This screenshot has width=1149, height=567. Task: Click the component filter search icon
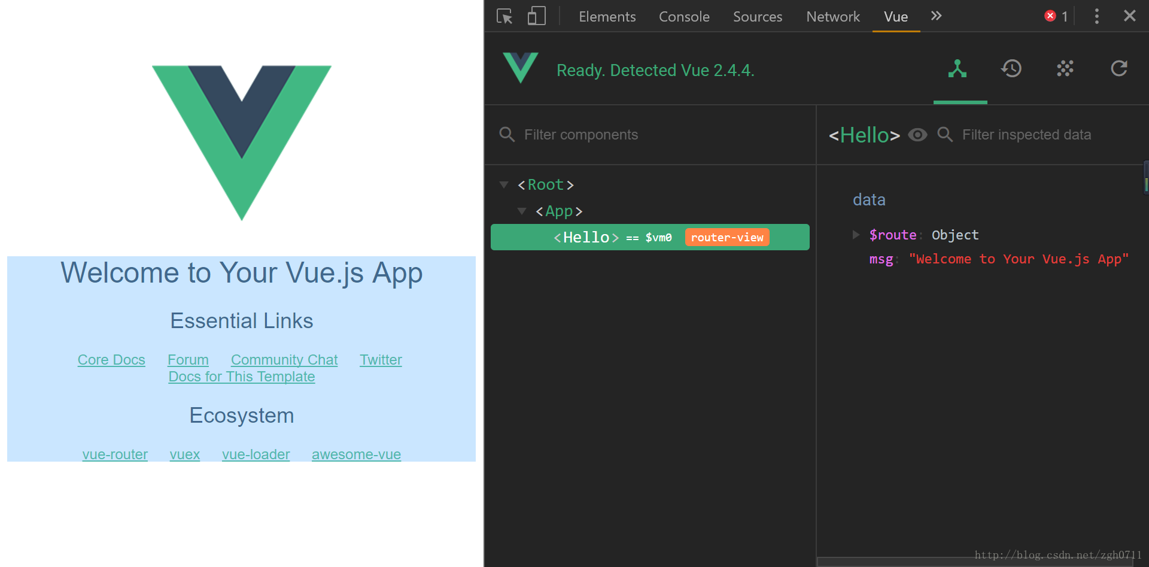click(x=507, y=134)
